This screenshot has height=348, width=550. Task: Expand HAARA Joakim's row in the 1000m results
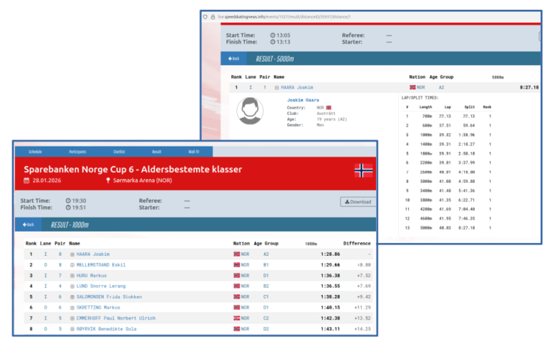(x=72, y=254)
